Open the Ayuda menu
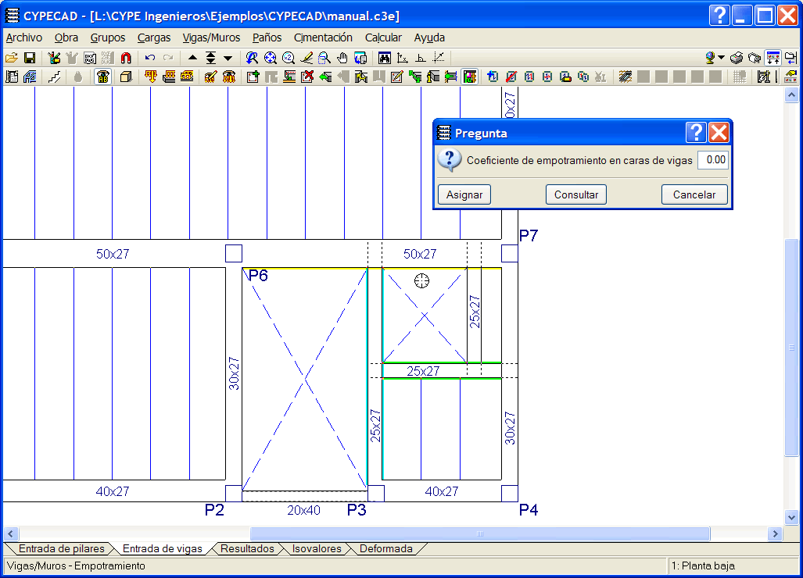 coord(429,37)
